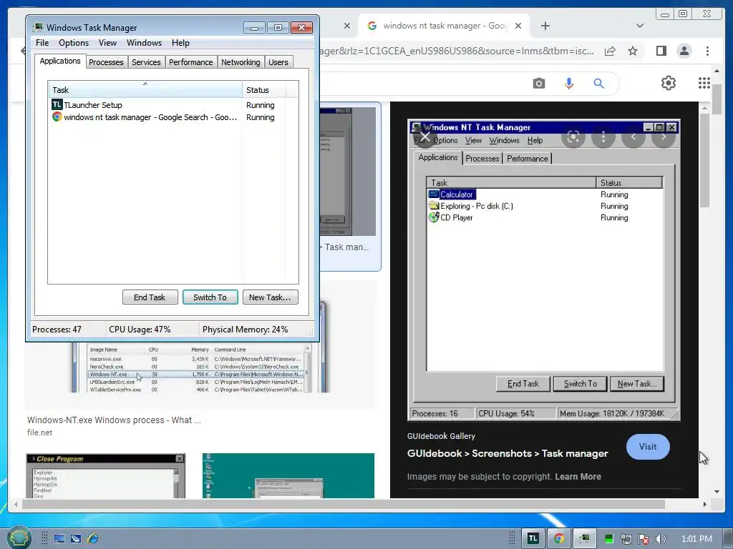Switch to the Processes tab
Image resolution: width=733 pixels, height=549 pixels.
[x=106, y=62]
